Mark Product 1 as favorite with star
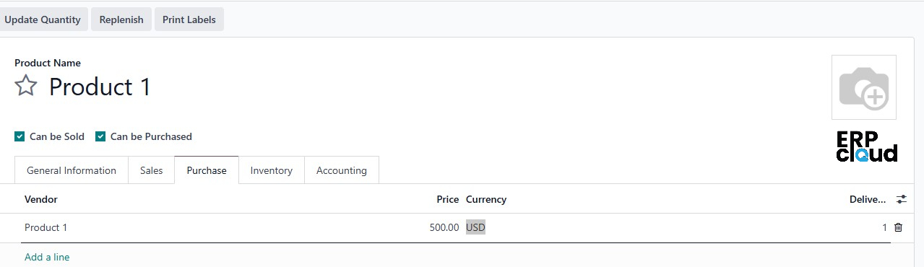 pos(26,87)
